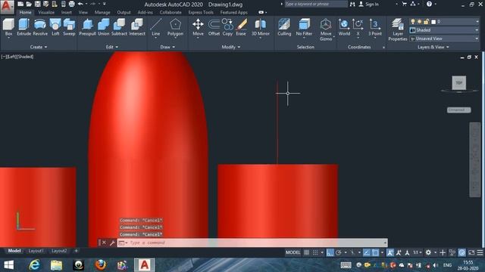485x272 pixels.
Task: Start the 3D Mirror command
Action: click(x=261, y=27)
